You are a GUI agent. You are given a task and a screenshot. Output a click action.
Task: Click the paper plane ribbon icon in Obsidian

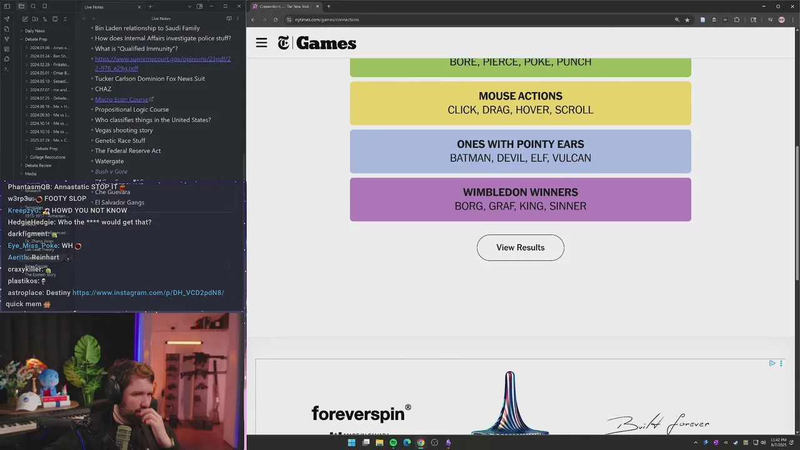(x=7, y=19)
